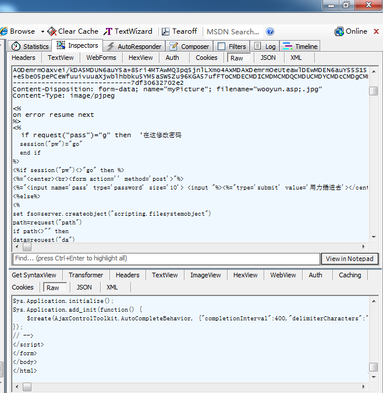Click the View in Notepad button
Image resolution: width=383 pixels, height=393 pixels.
[350, 259]
